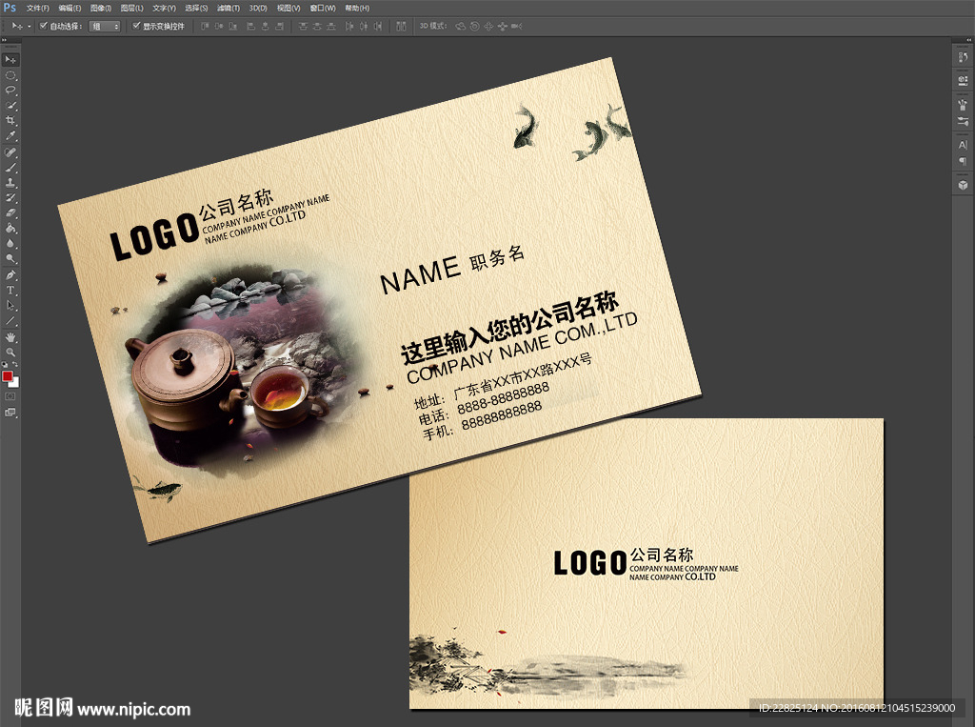Image resolution: width=975 pixels, height=727 pixels.
Task: Select the Type tool
Action: (x=10, y=290)
